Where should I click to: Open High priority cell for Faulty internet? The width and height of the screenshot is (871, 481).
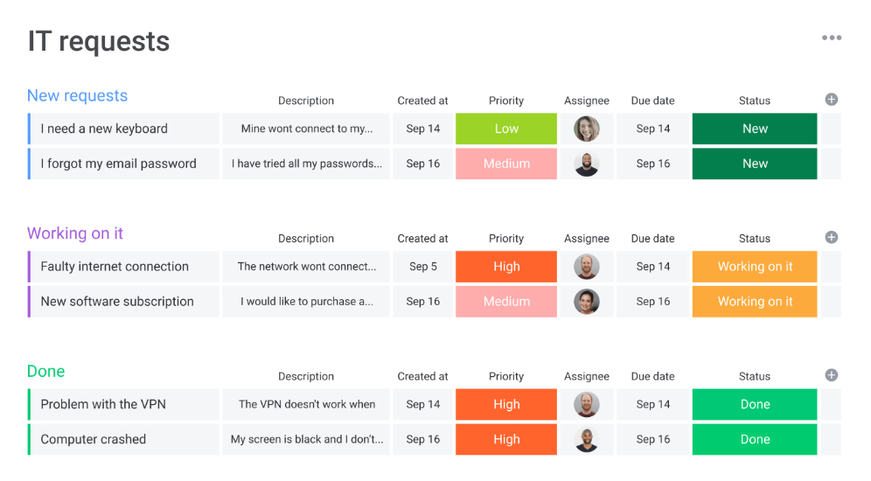pos(506,267)
